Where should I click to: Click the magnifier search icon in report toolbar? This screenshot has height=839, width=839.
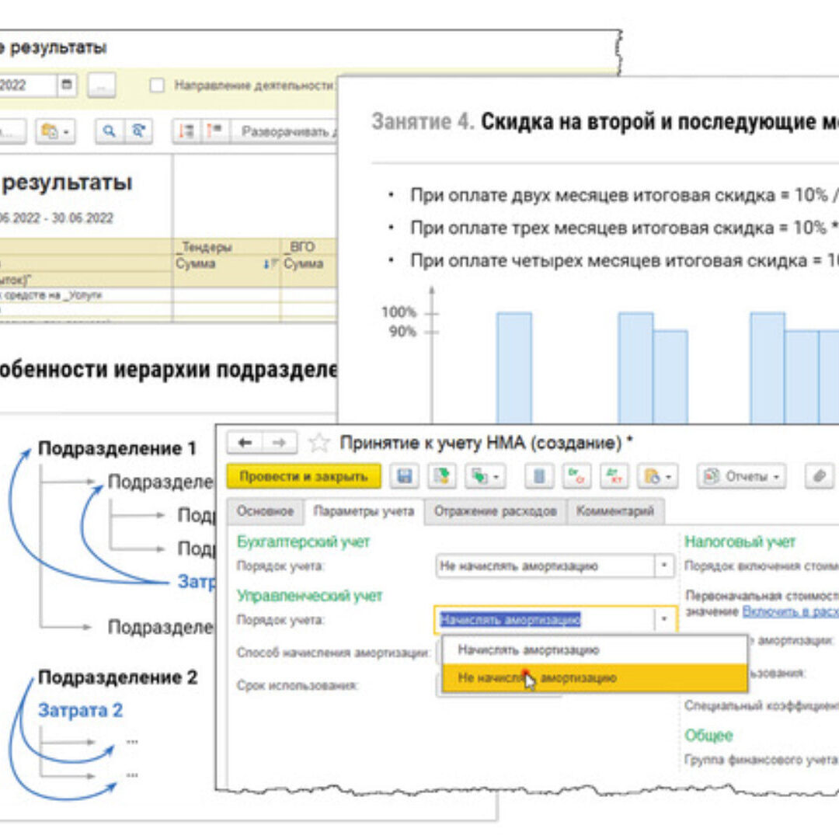pos(110,131)
